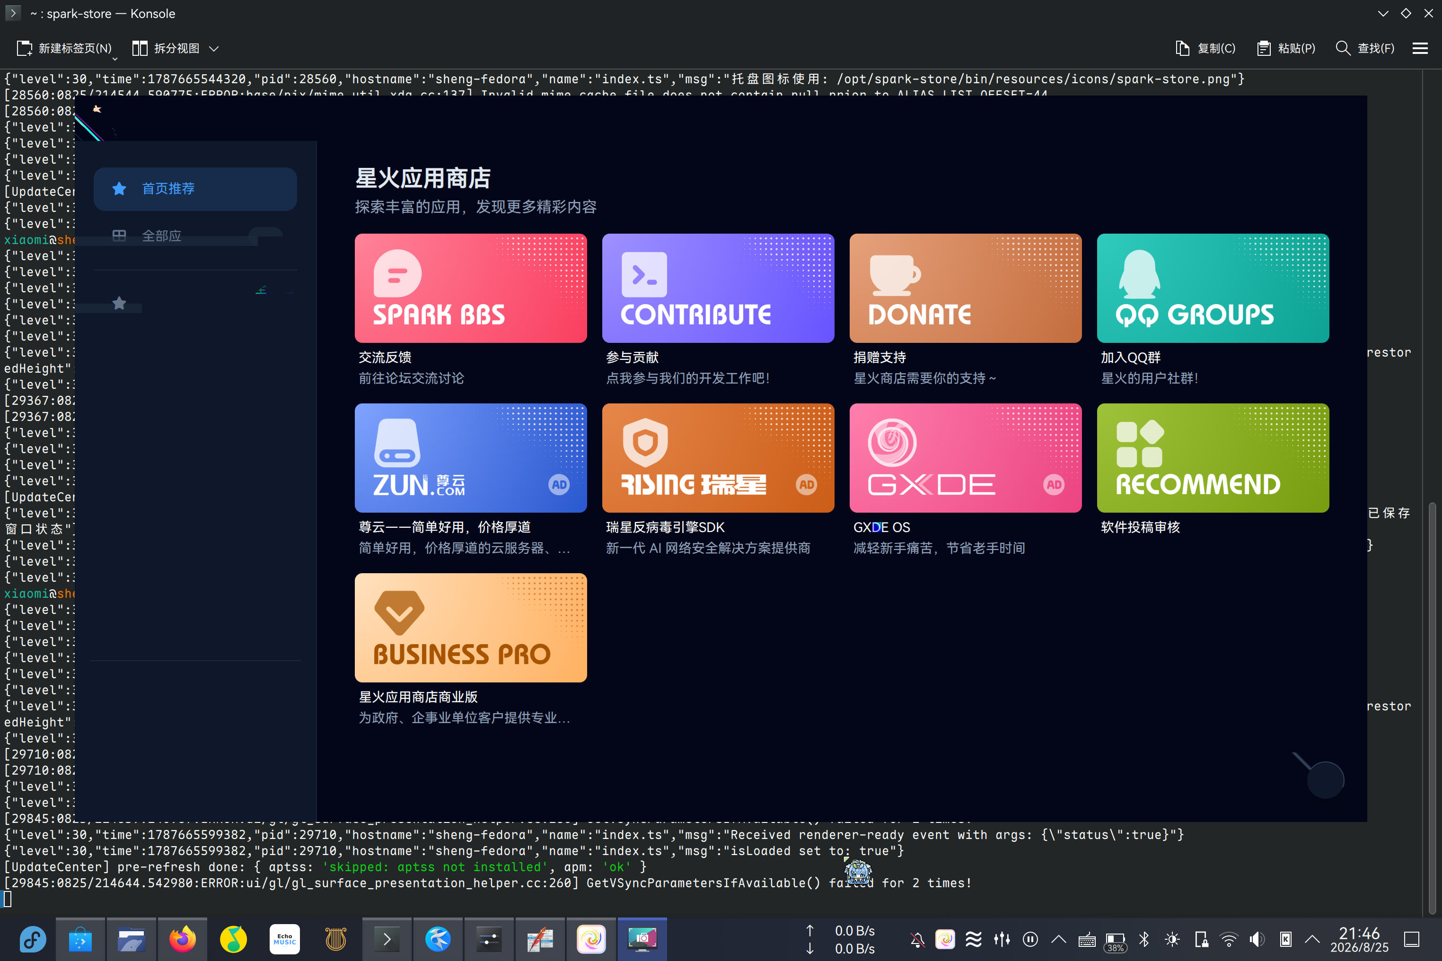Click the K-labeled tray icon
The height and width of the screenshot is (961, 1442).
click(1286, 939)
